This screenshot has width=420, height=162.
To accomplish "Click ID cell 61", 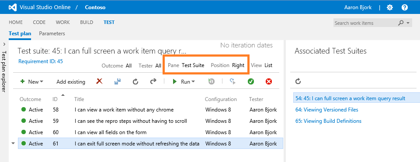I will (x=56, y=143).
